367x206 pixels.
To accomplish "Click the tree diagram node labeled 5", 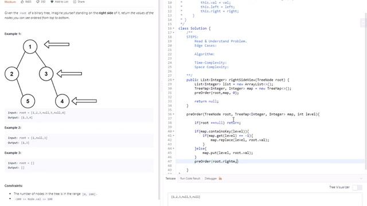I will [28, 101].
